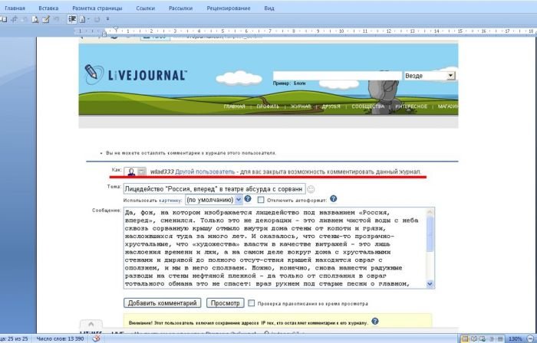Check 'Проверка правописания' preview checkbox
This screenshot has height=343, width=537.
pyautogui.click(x=252, y=303)
